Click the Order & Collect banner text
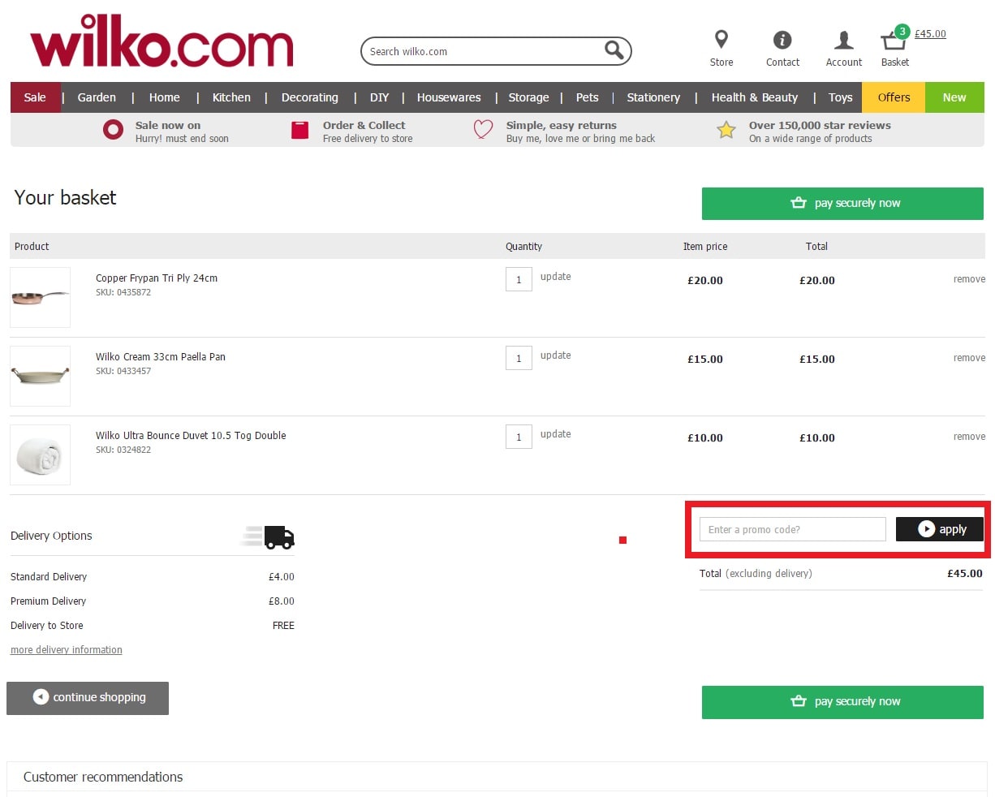Screen dimensions: 995x797 click(368, 131)
